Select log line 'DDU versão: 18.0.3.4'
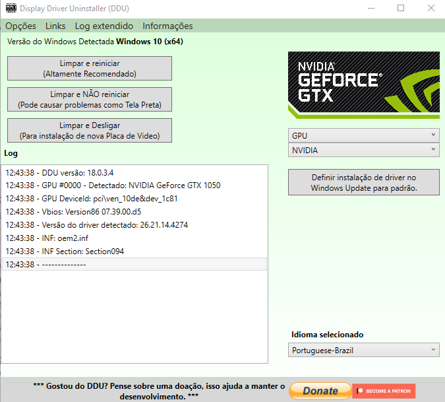This screenshot has height=402, width=445. pos(134,173)
